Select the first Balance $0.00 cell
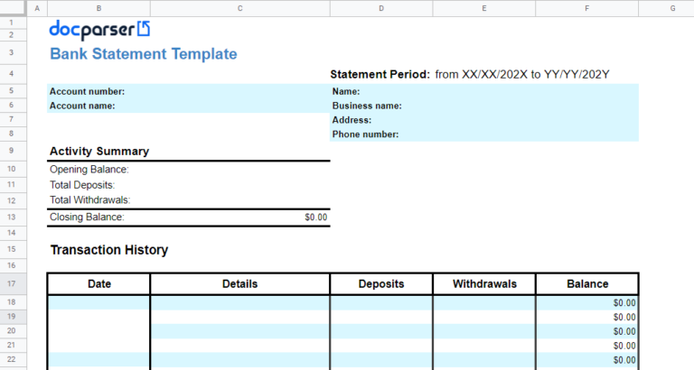Viewport: 694px width, 370px height. coord(624,303)
